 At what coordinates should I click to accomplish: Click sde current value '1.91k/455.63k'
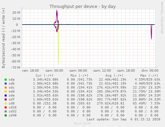(x=46, y=95)
